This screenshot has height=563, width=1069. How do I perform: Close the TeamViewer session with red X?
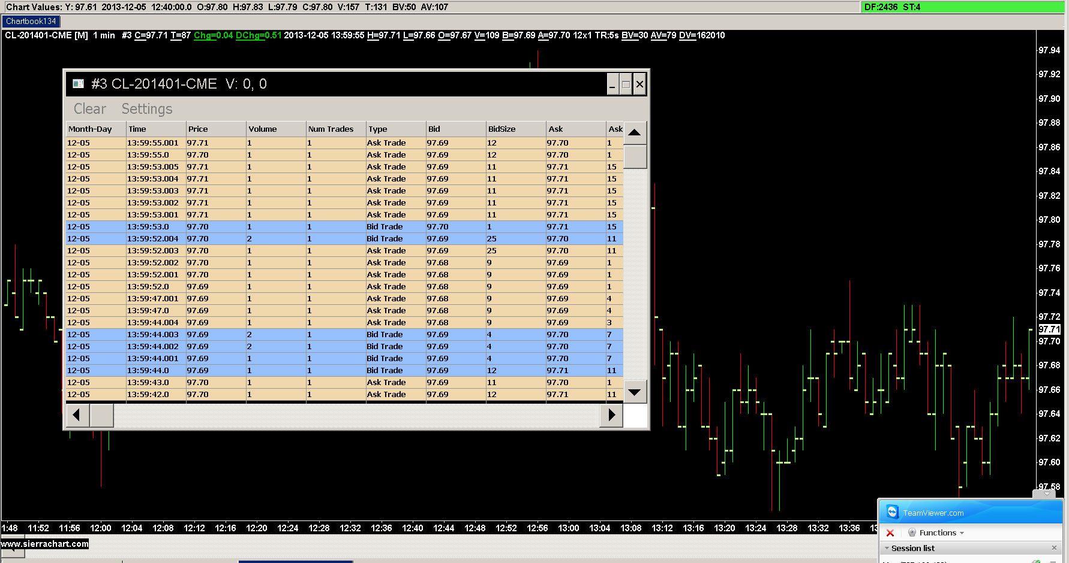(x=890, y=532)
